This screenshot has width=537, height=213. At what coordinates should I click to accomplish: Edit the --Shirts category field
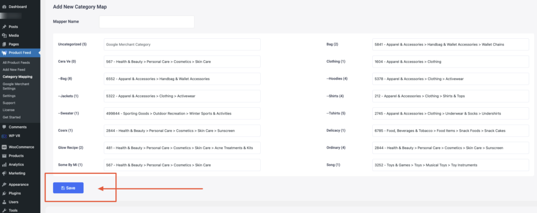pos(450,96)
